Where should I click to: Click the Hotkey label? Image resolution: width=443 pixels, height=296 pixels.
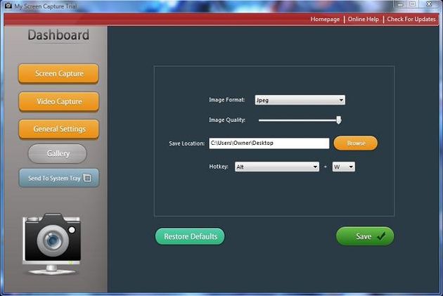pos(219,167)
